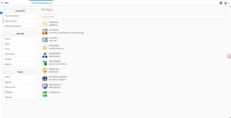Click the RECURSOS HUMANOS people icon
Screen dimensions: 231x118
click(45, 79)
